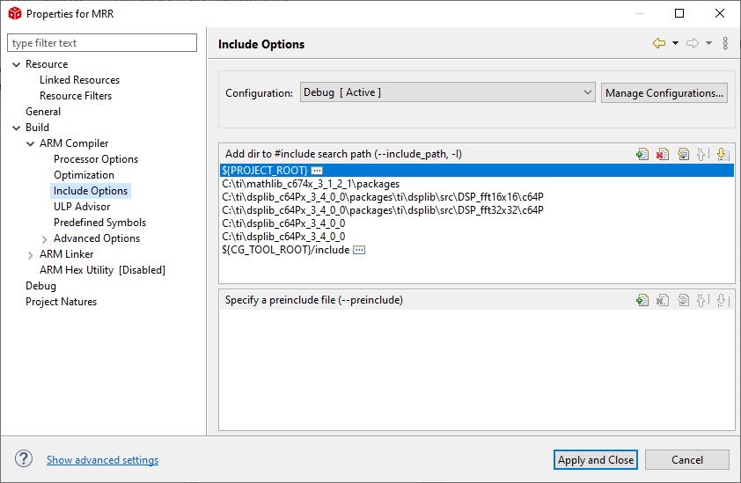The image size is (741, 483).
Task: Click Move Down icon for include path
Action: pyautogui.click(x=723, y=154)
